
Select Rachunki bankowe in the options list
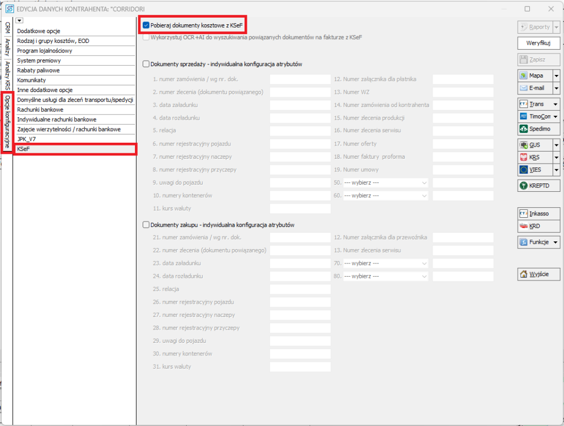click(x=74, y=110)
